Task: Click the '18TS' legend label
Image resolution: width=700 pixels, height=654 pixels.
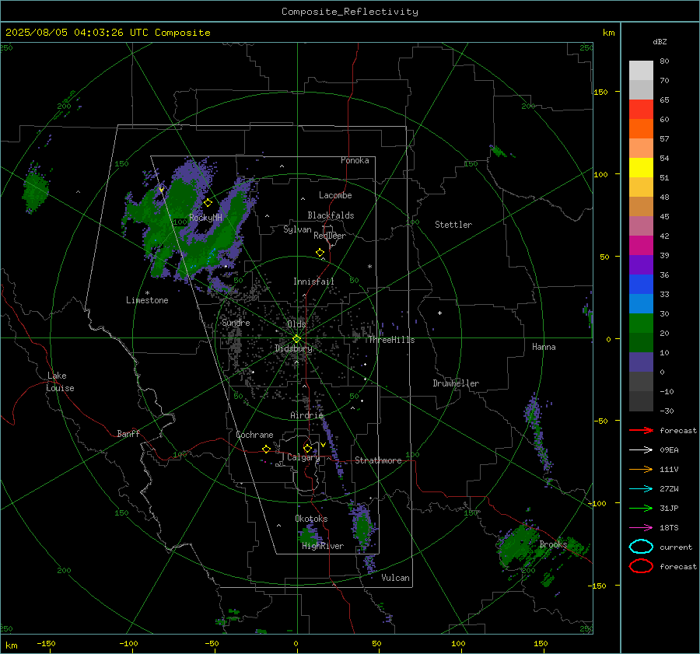Action: click(x=669, y=528)
